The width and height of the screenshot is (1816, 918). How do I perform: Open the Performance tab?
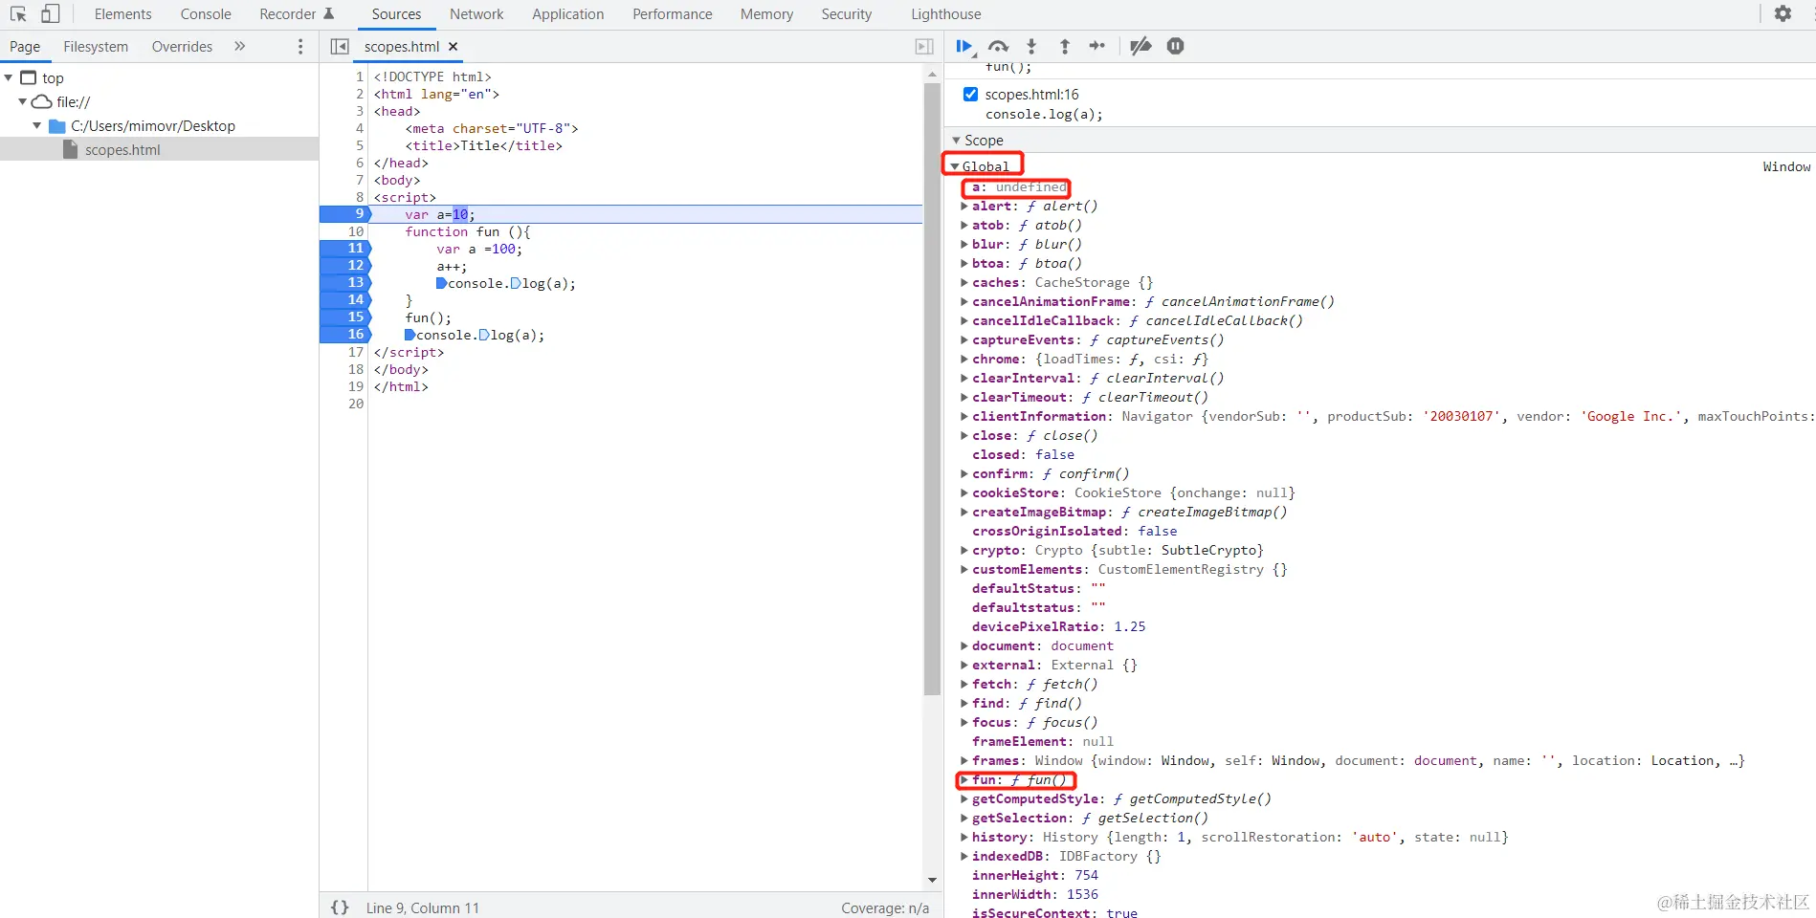pos(673,13)
